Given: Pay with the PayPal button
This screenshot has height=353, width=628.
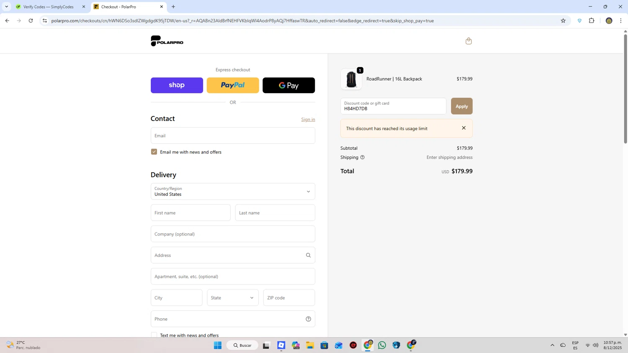Looking at the screenshot, I should click(x=233, y=85).
